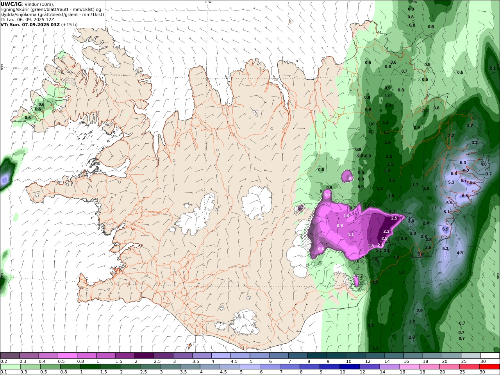
Task: Select the 8–9 dark teal swatch in upper legend
Action: tap(317, 356)
